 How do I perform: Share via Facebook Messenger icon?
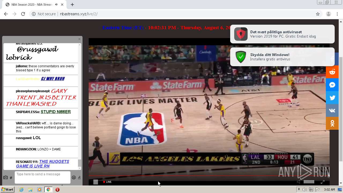click(x=332, y=85)
